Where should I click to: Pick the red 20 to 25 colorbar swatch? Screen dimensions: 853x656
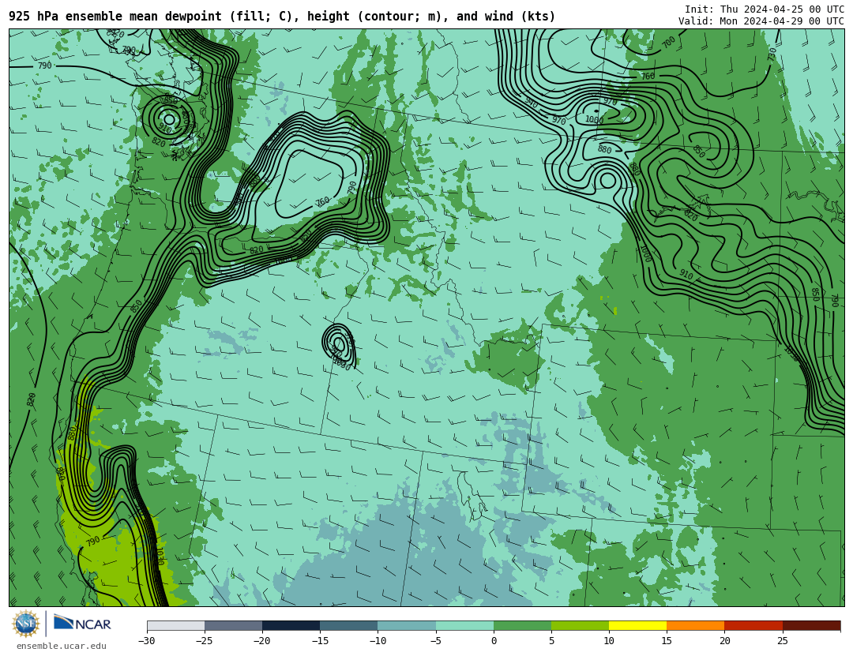pos(753,626)
